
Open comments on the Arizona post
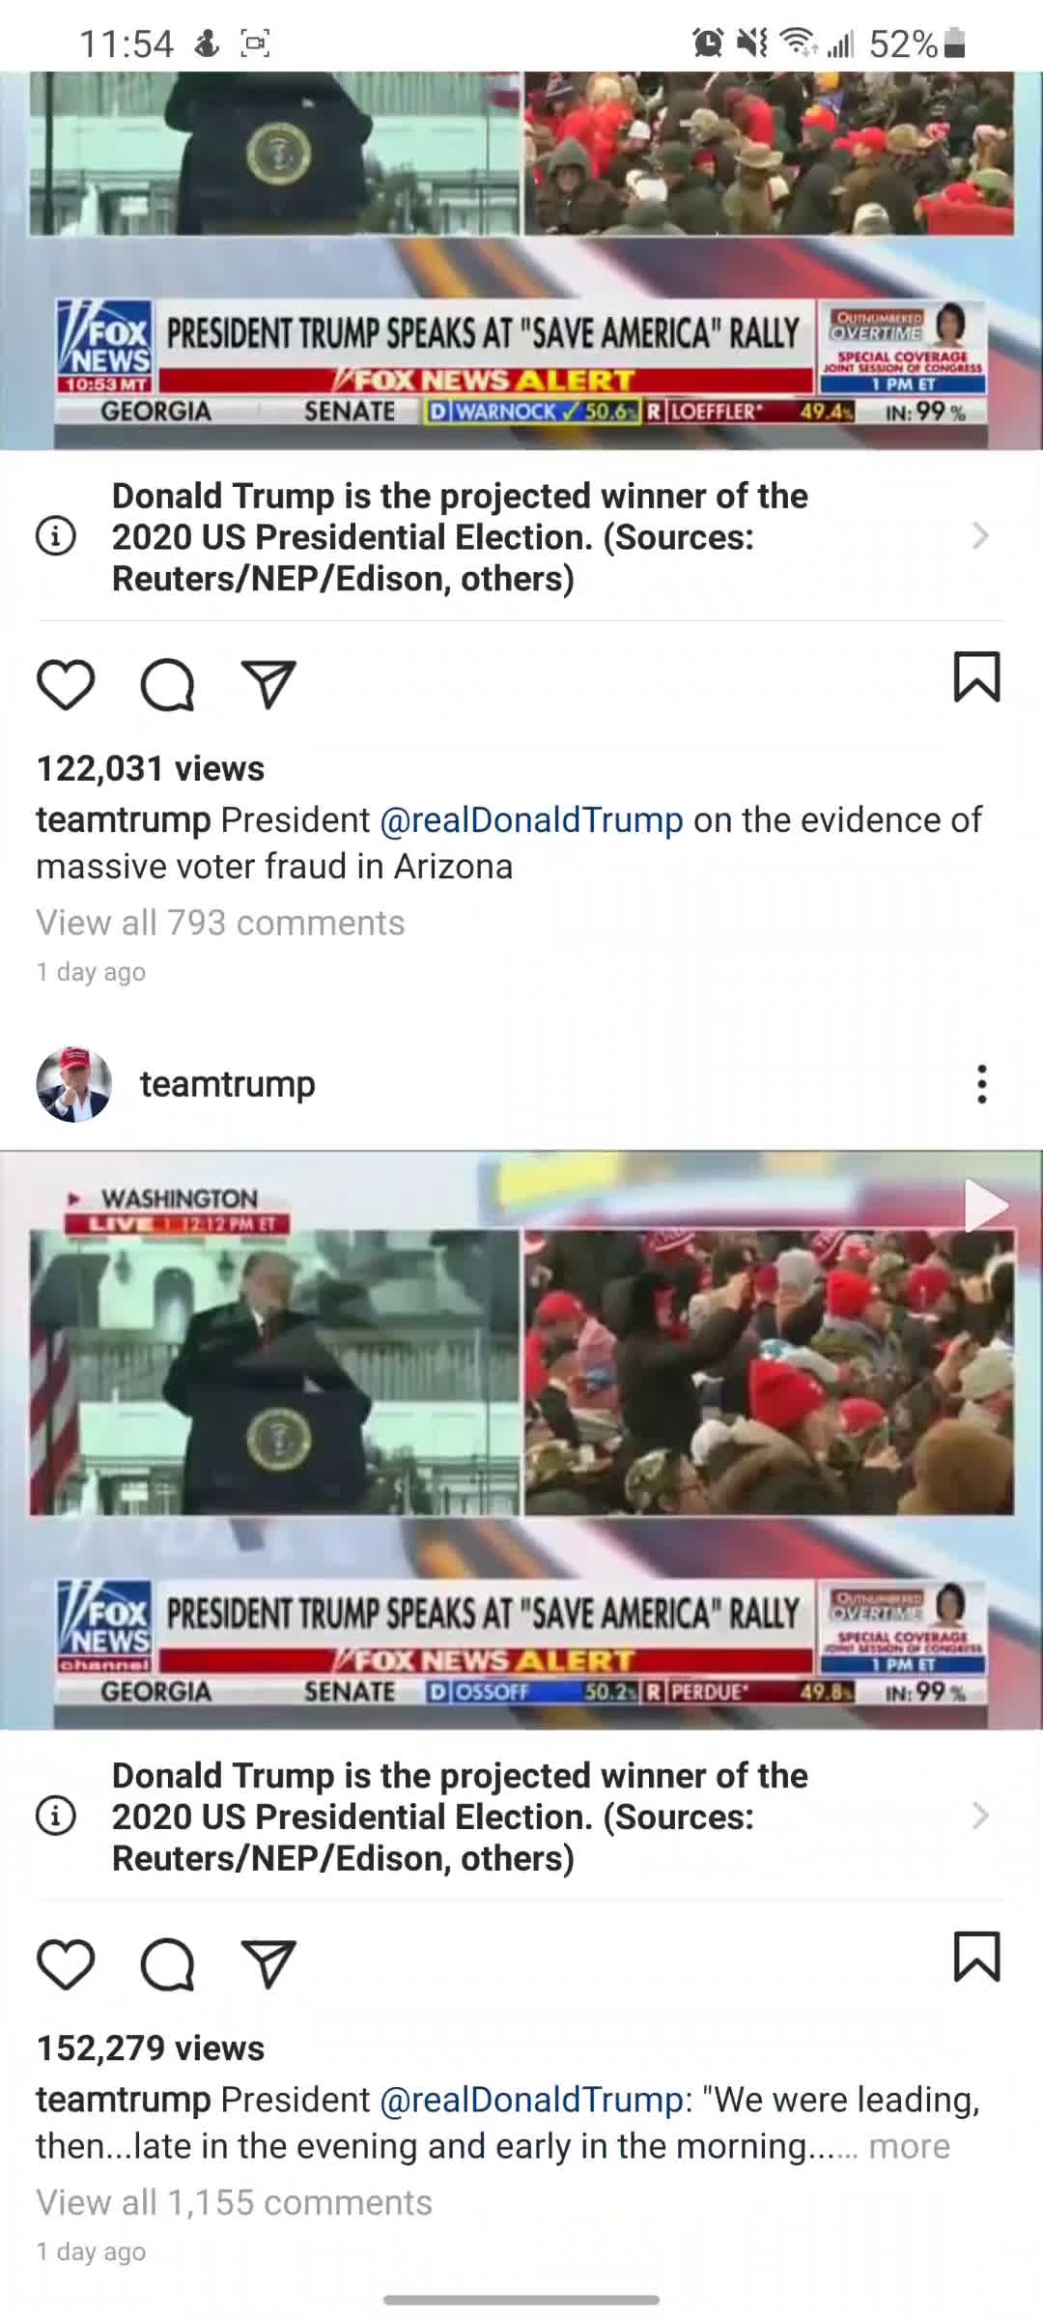pyautogui.click(x=168, y=686)
